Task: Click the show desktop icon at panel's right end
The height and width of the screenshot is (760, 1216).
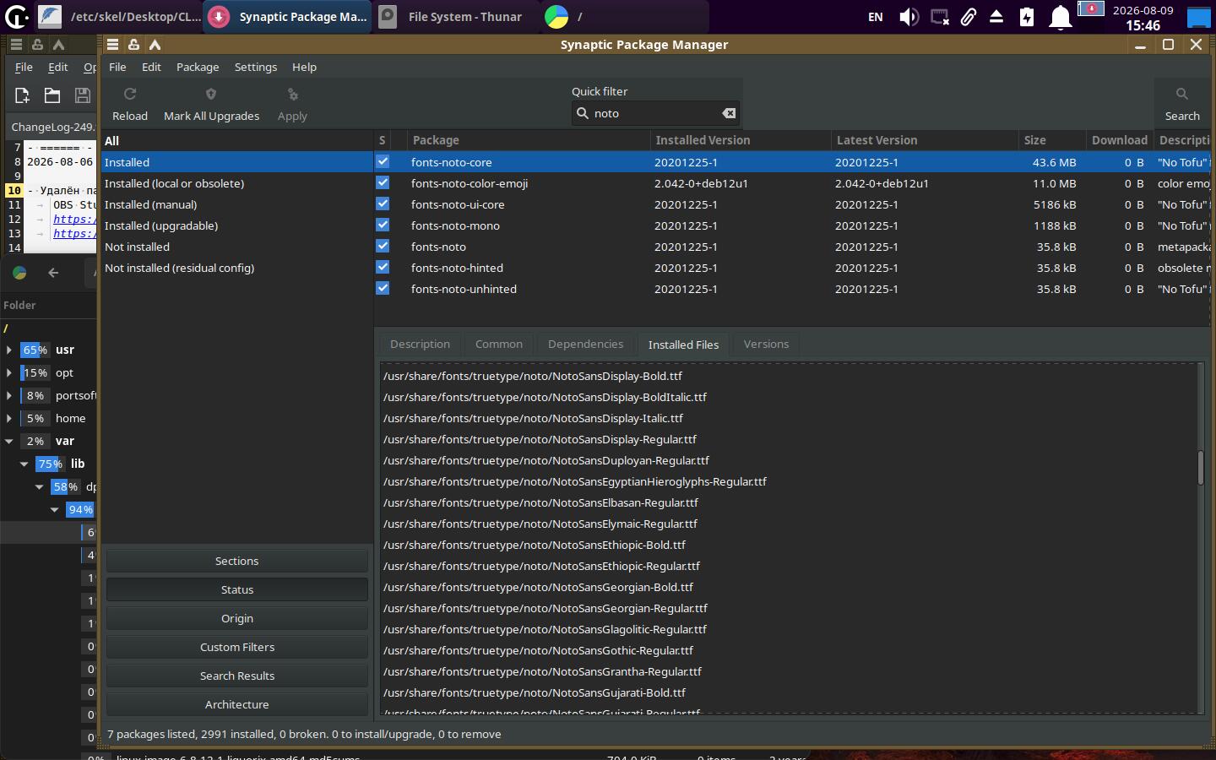Action: point(1199,17)
